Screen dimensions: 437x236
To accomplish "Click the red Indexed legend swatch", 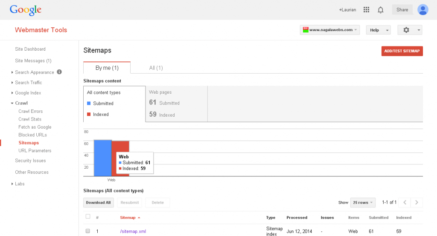I will tap(89, 114).
